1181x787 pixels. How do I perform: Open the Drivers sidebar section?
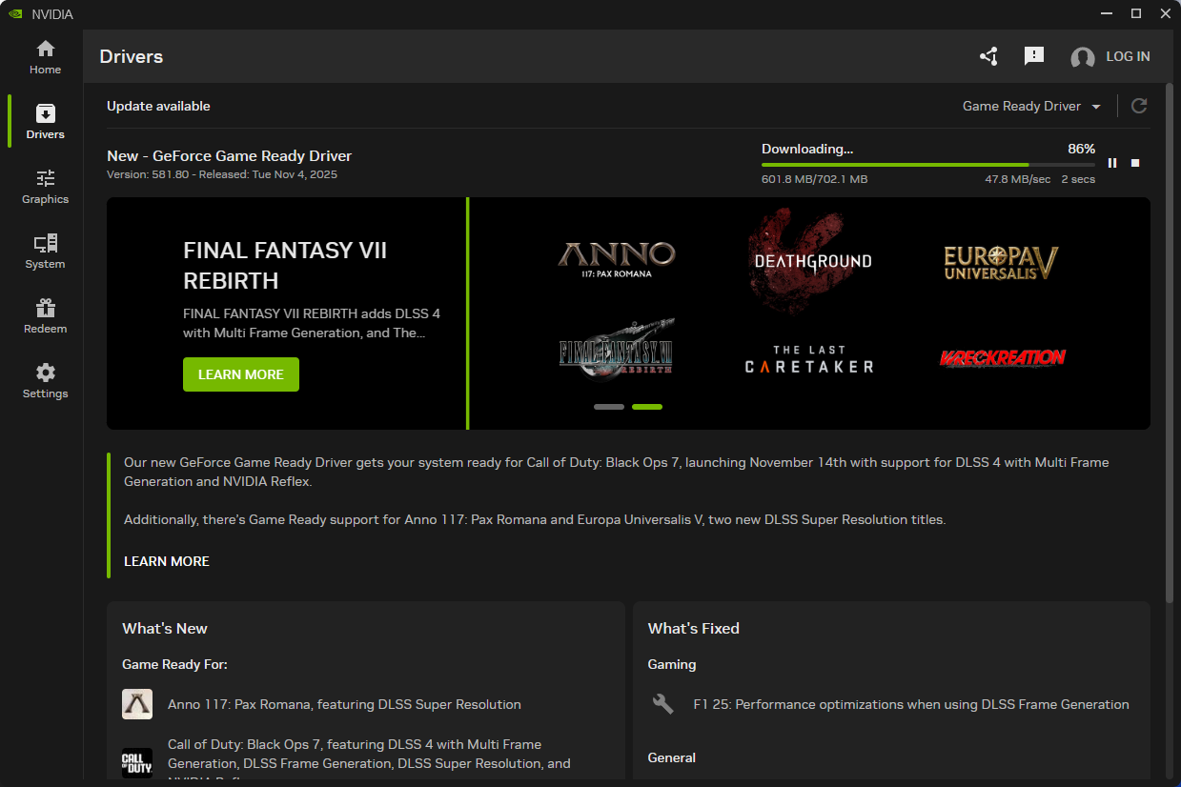[x=45, y=121]
